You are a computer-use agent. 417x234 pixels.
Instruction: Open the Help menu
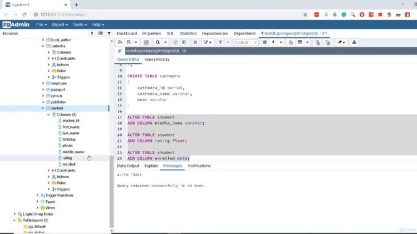click(98, 25)
